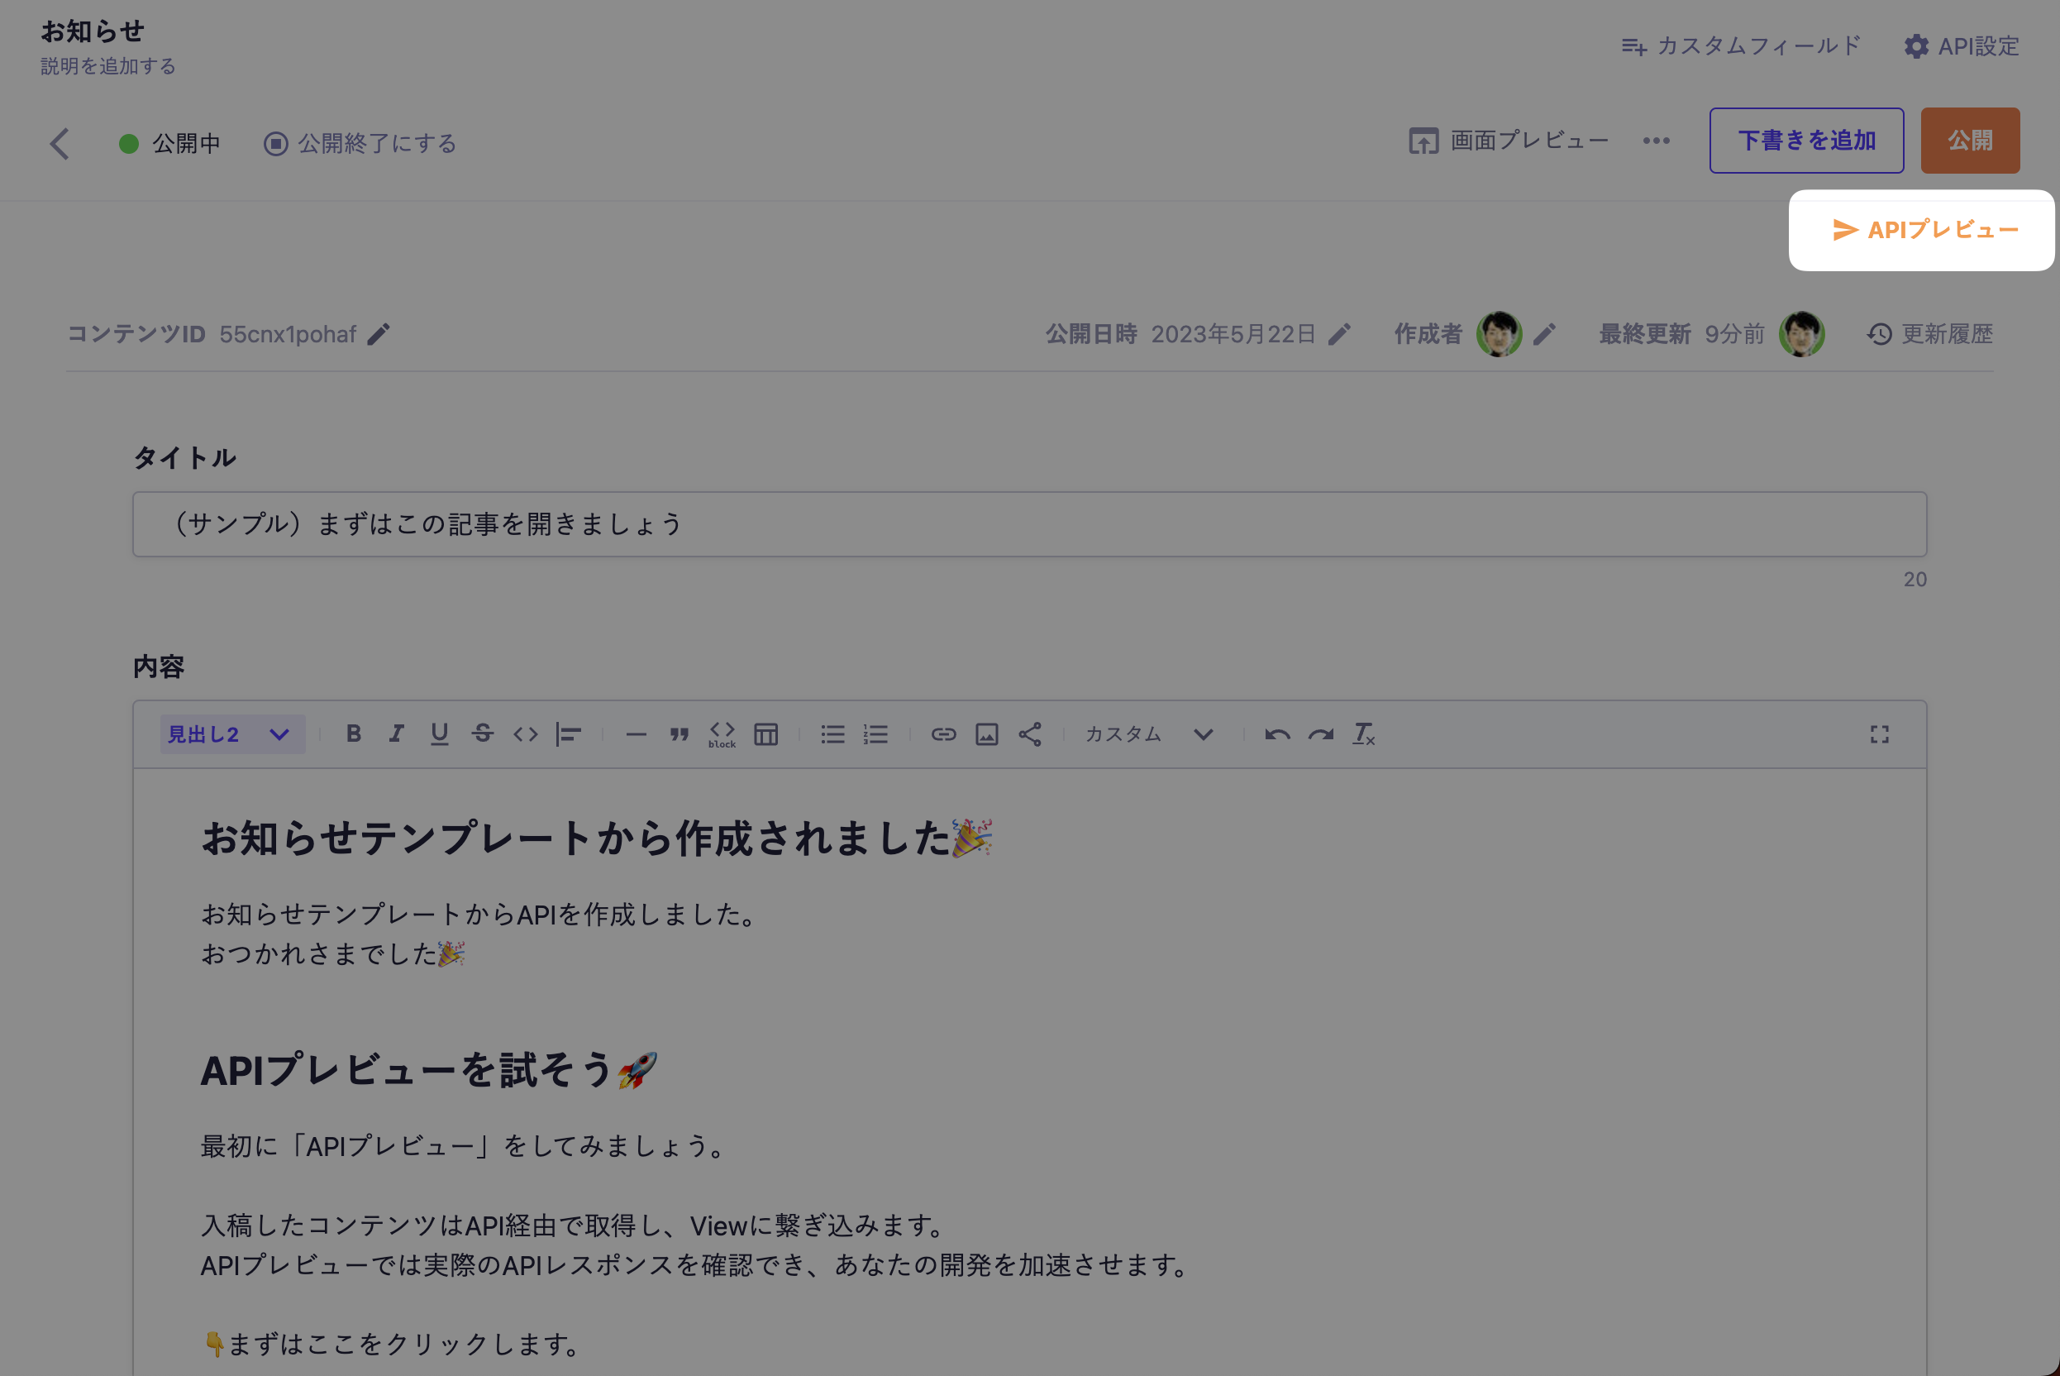Apply italic formatting

(396, 734)
